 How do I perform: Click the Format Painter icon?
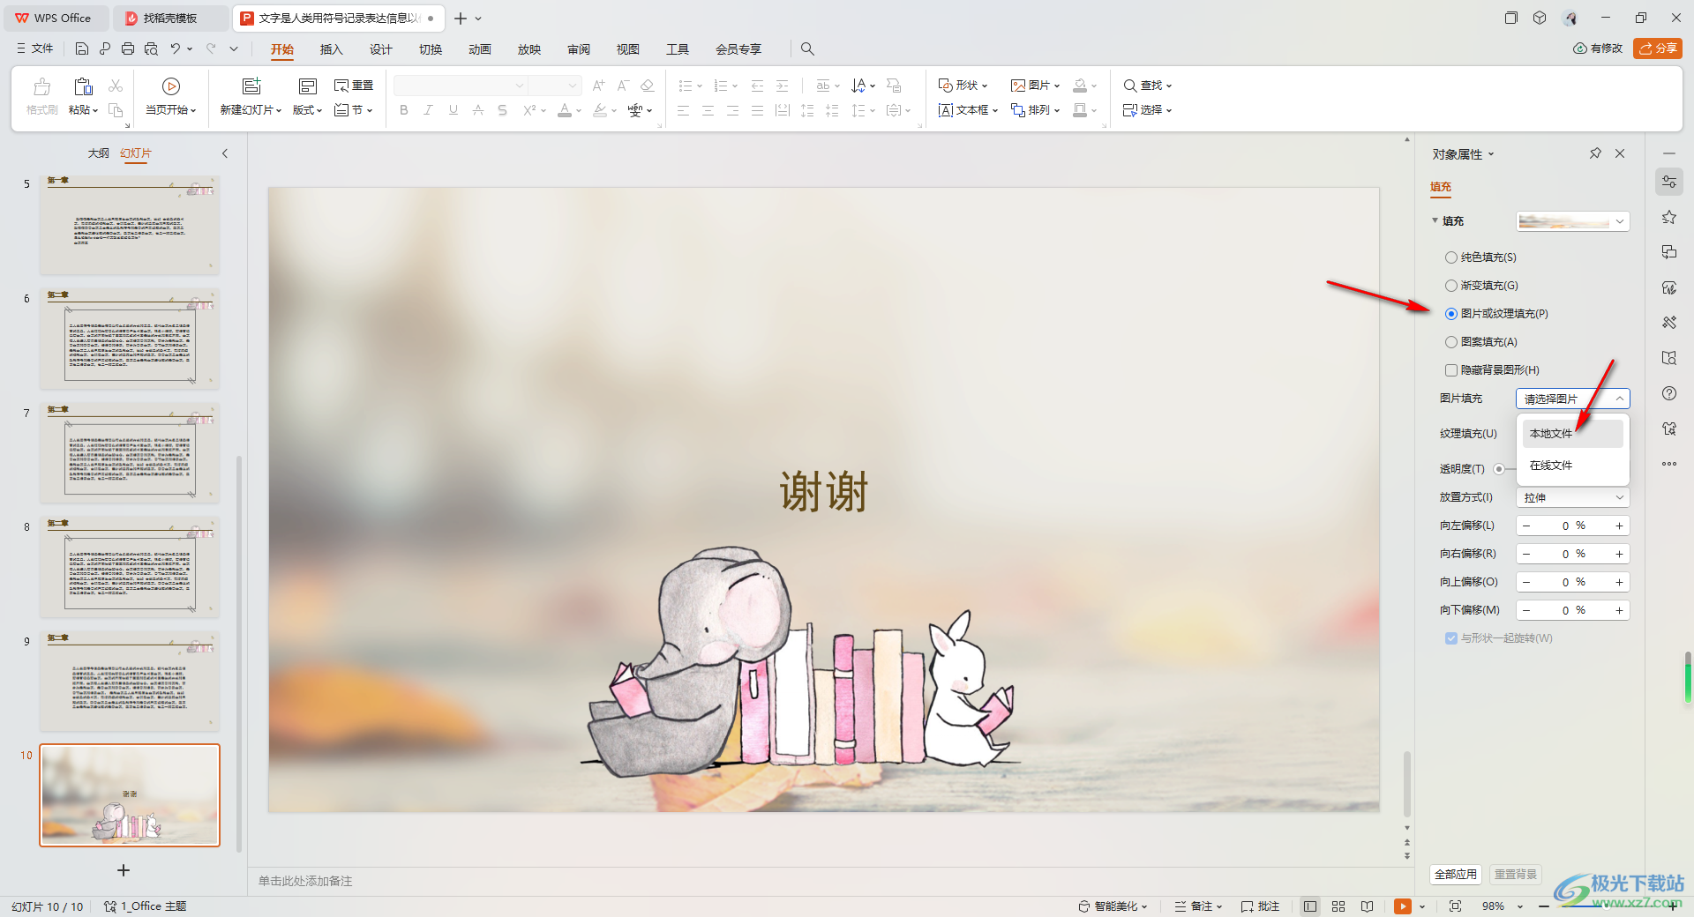tap(41, 86)
